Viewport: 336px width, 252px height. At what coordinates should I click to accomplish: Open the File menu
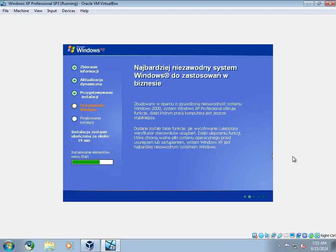(x=6, y=11)
